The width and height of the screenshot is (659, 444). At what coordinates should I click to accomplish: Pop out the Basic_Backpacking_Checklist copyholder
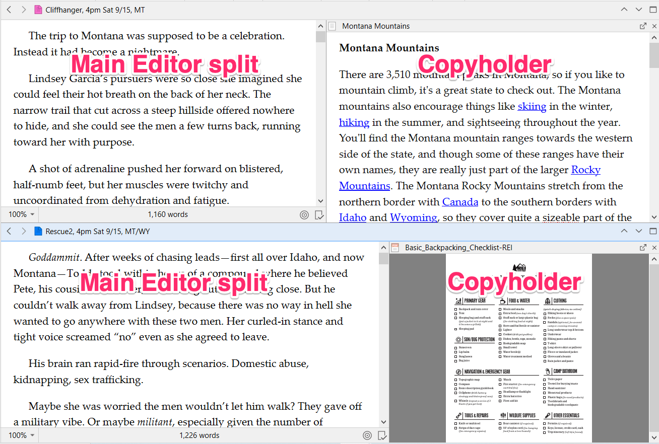point(643,247)
